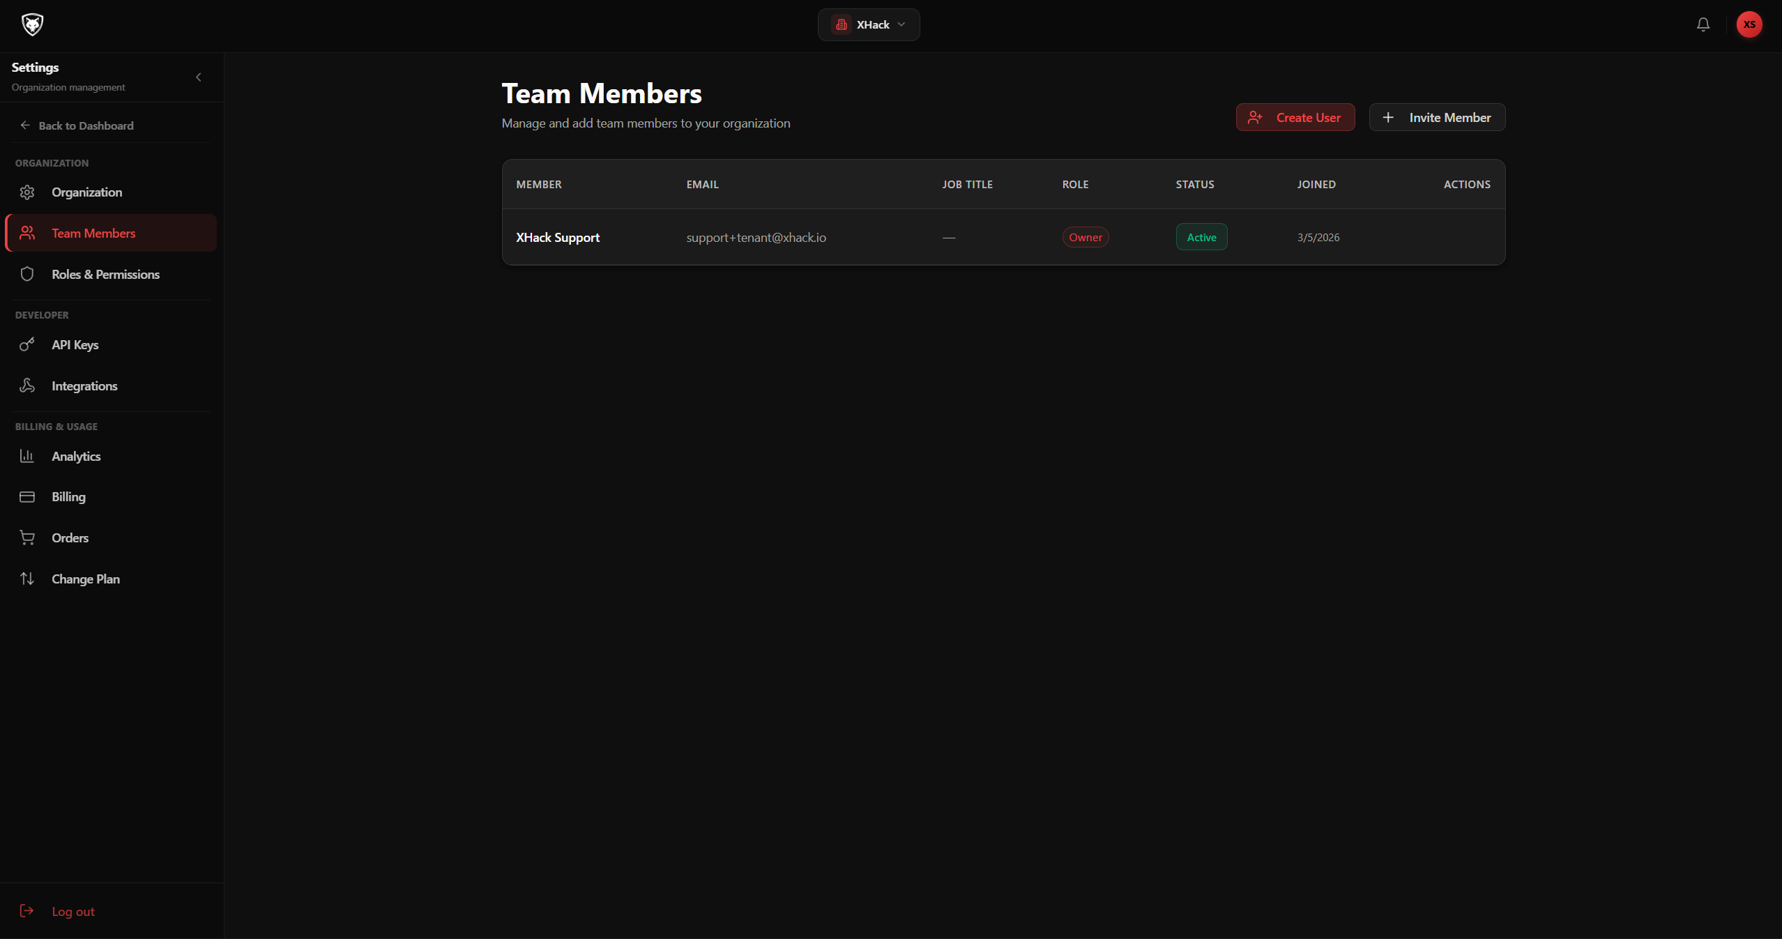Click the Log out door icon
1782x939 pixels.
(x=27, y=911)
